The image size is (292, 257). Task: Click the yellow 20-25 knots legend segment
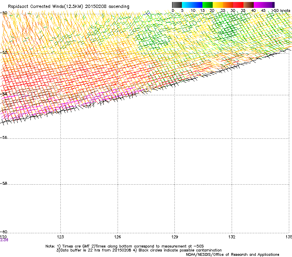tap(218, 5)
